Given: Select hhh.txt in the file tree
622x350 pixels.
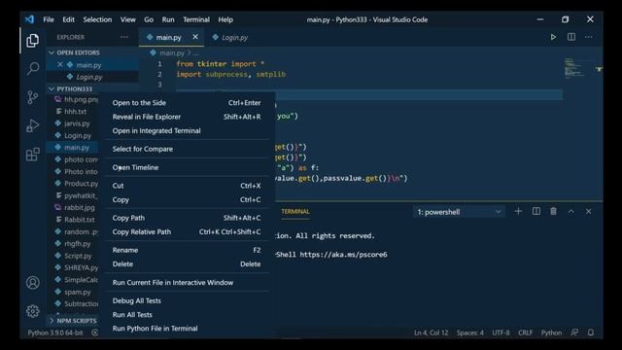Looking at the screenshot, I should point(76,112).
